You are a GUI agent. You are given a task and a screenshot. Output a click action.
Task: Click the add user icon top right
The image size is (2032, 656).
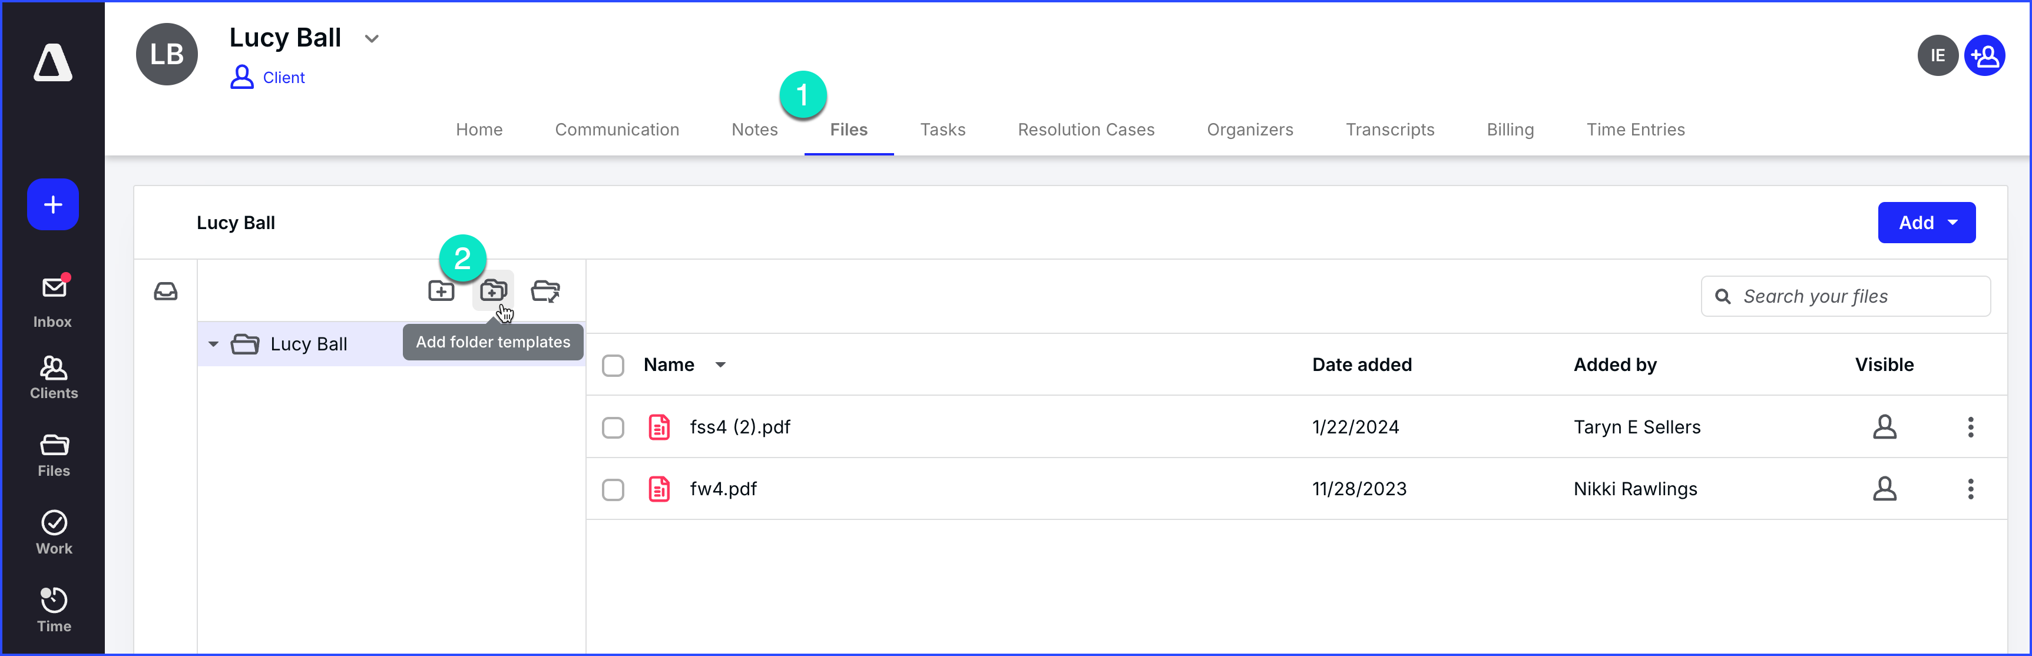coord(1984,55)
